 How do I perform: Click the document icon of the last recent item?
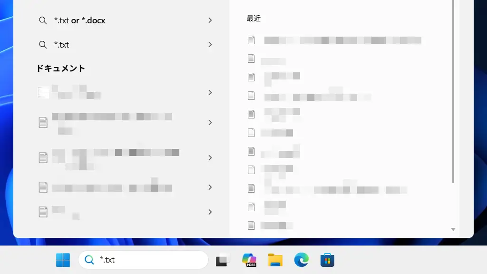coord(251,225)
